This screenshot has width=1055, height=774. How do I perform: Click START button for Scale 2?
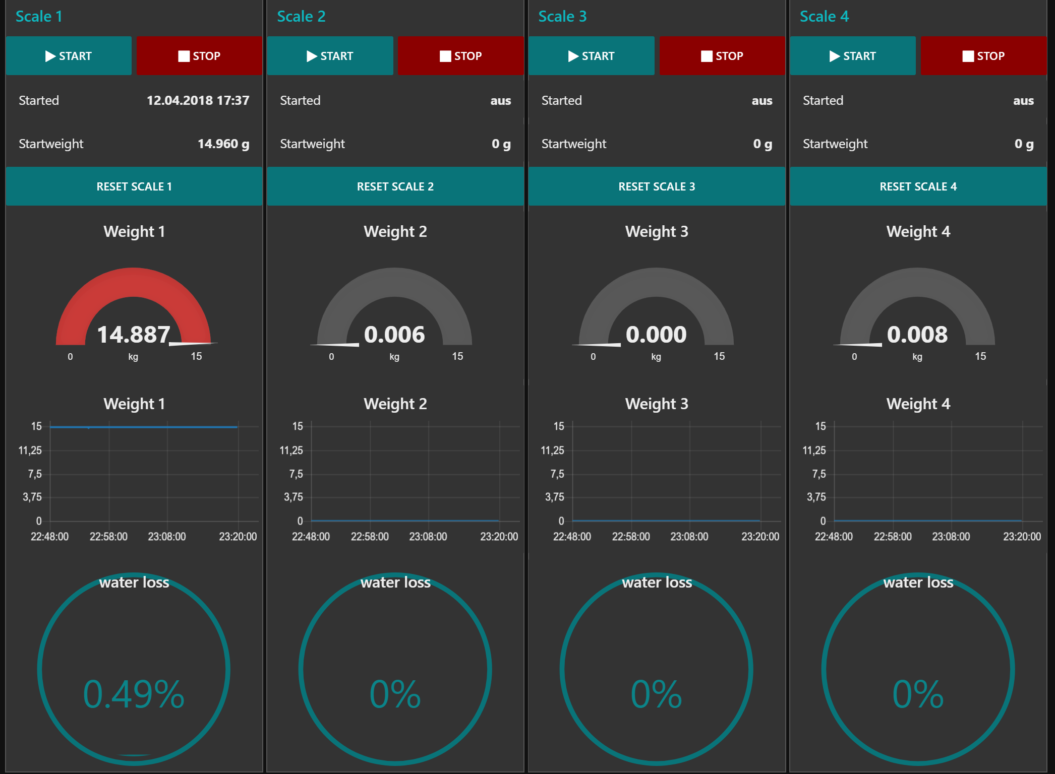tap(330, 56)
